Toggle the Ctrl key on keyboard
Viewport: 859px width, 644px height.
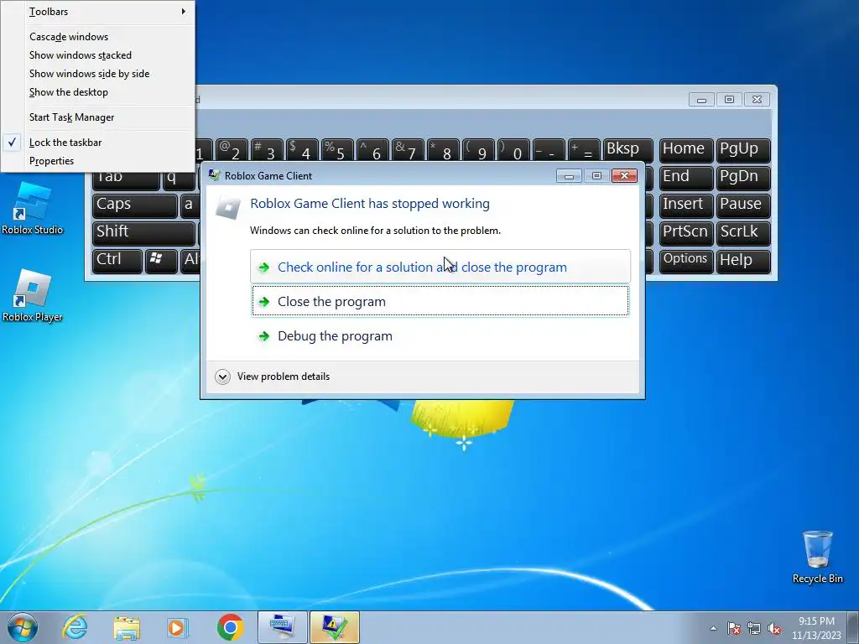click(117, 261)
